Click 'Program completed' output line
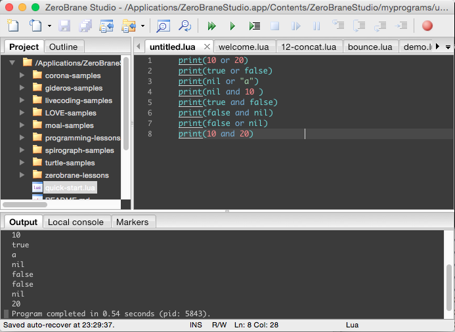Screen dimensions: 455x332 [111, 314]
